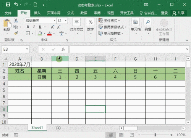Copy selection with copy icon
The width and height of the screenshot is (191, 138).
(x=16, y=27)
